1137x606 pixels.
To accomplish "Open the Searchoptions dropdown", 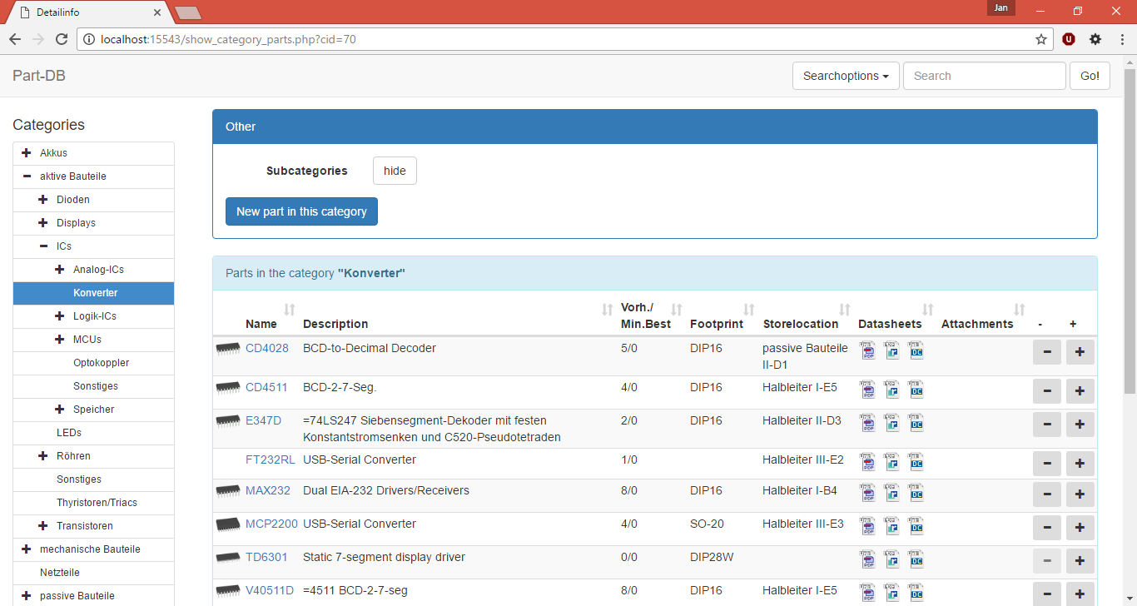I will [x=846, y=76].
